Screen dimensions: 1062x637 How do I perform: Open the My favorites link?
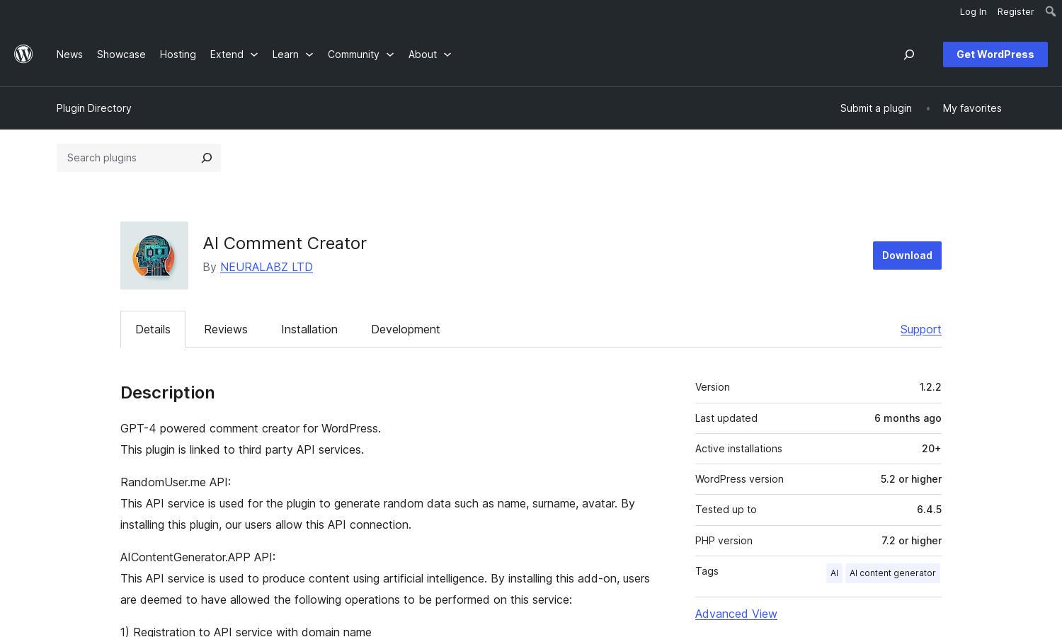pyautogui.click(x=972, y=108)
